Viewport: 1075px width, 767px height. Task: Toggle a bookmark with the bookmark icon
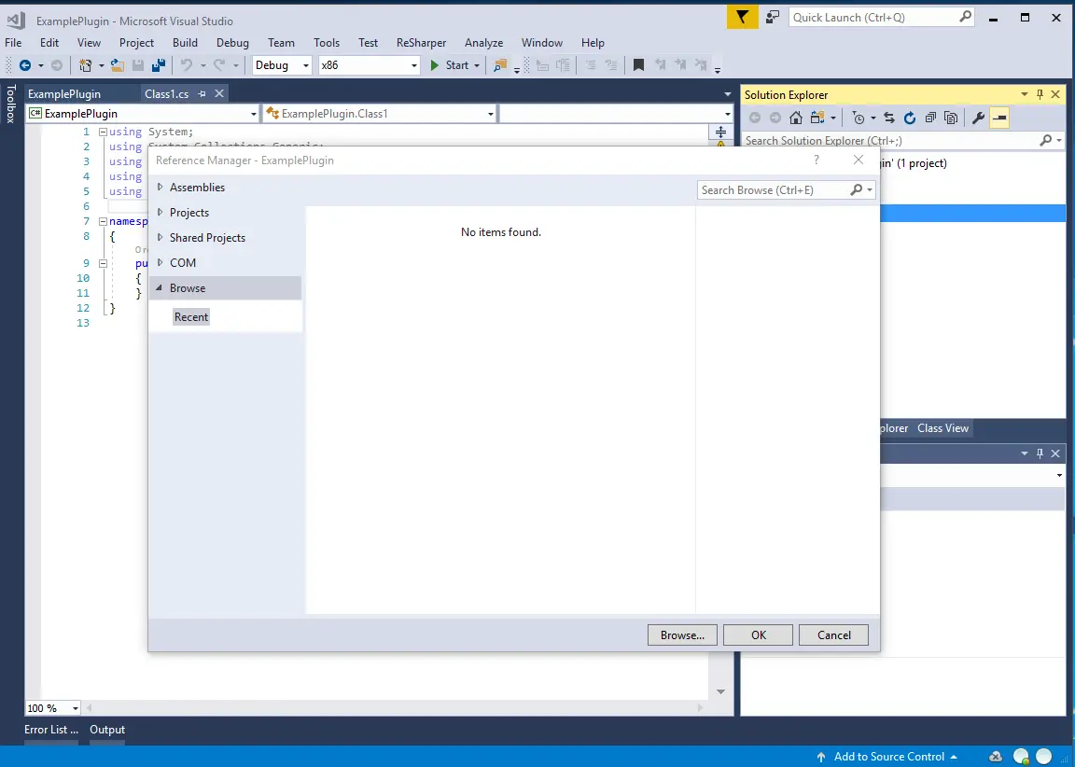(x=638, y=65)
